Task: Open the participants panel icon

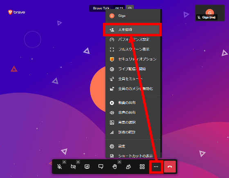Action: pyautogui.click(x=128, y=167)
